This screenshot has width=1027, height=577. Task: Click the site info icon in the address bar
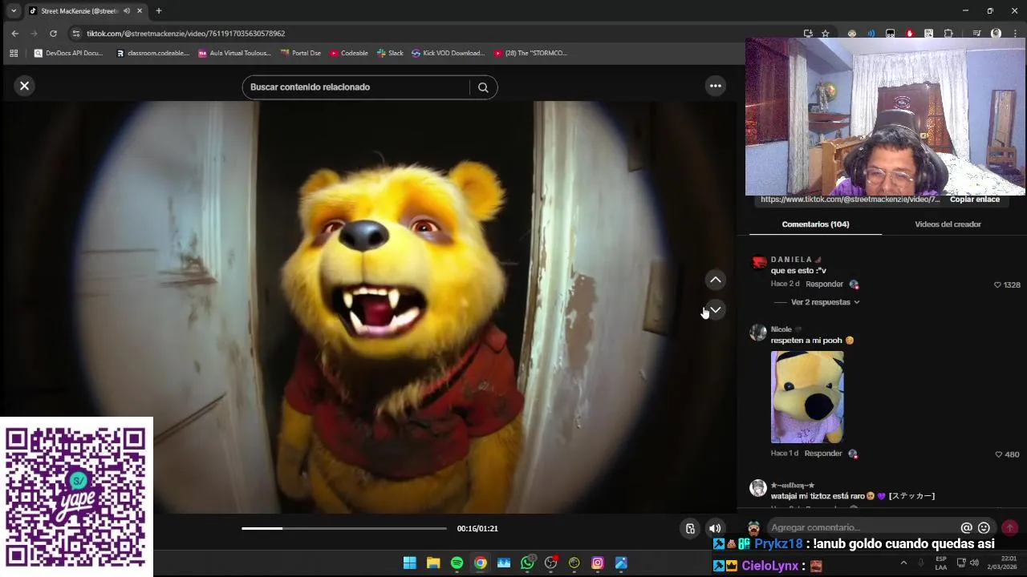click(76, 34)
